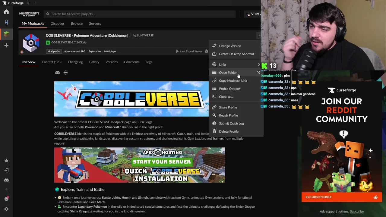
Task: Focus the Search for Minecraft projects field
Action: [x=140, y=14]
